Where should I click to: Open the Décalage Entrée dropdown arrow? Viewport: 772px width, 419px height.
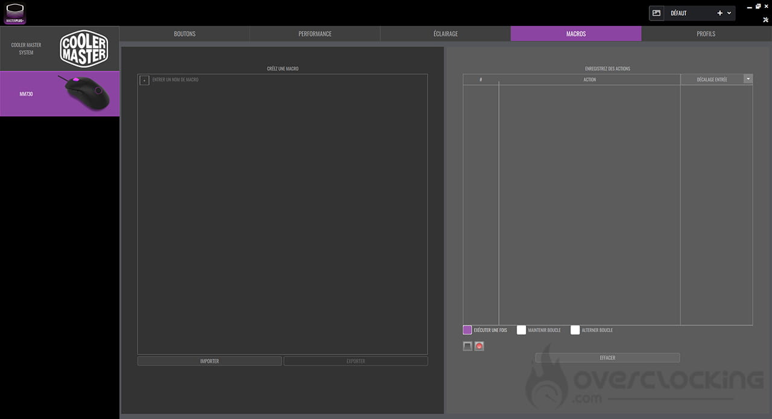pyautogui.click(x=748, y=79)
